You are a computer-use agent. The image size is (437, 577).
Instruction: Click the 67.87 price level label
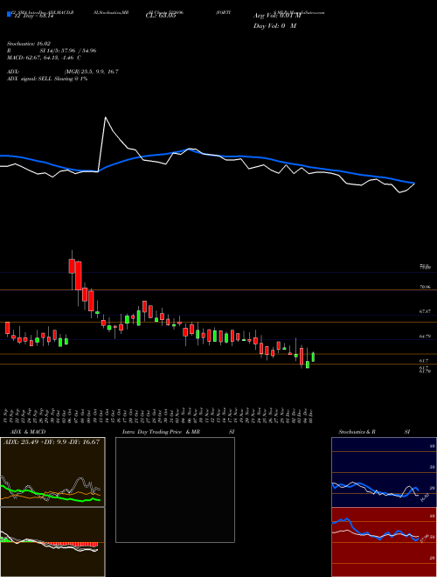425,312
